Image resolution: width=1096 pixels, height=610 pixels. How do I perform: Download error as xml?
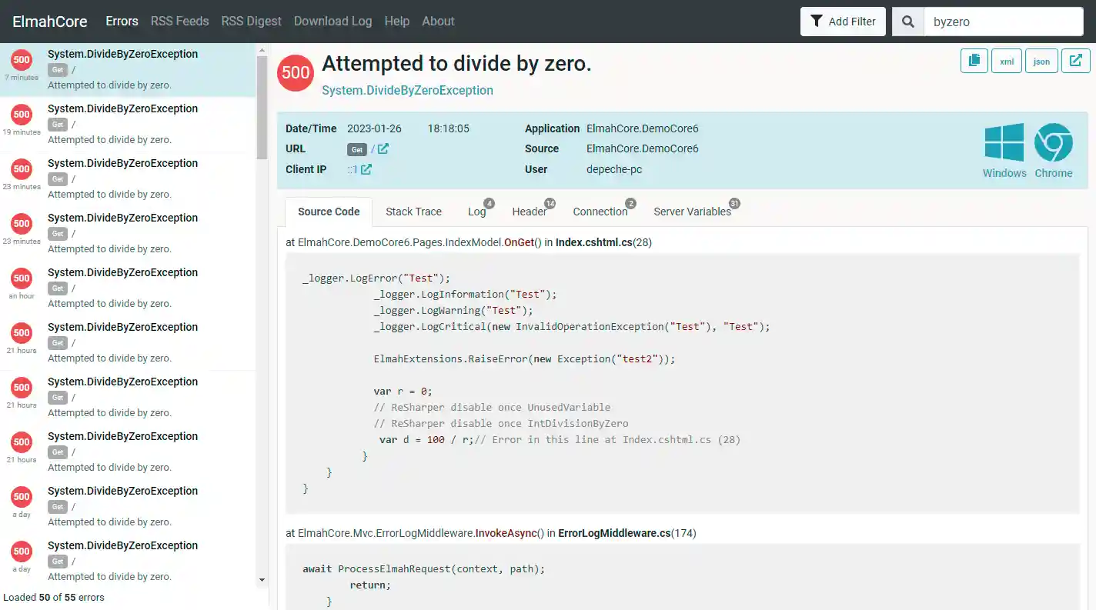point(1007,61)
